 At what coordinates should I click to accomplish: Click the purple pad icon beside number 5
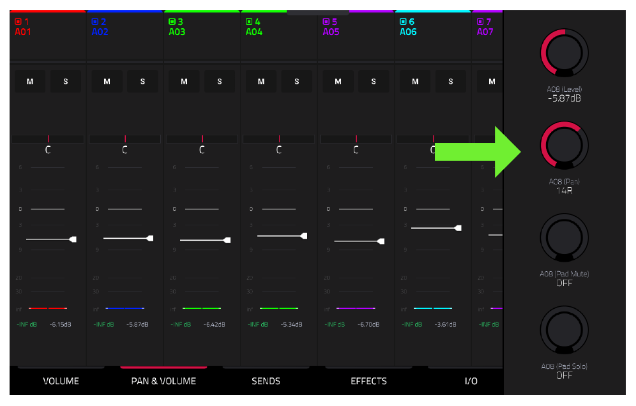point(326,22)
